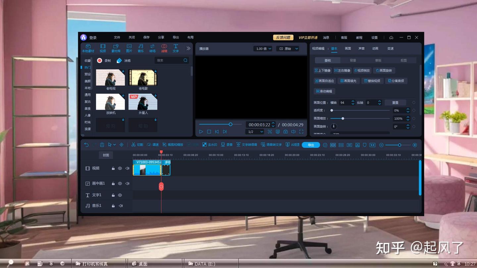
Task: Open the 1/2 preview quality dropdown
Action: (x=255, y=132)
